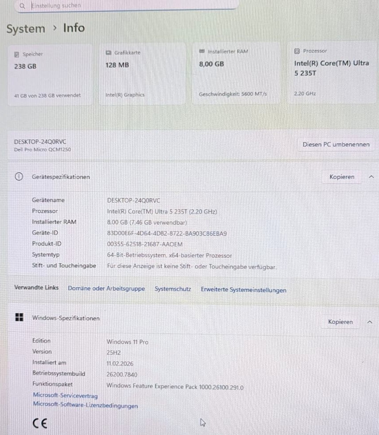Copy Windows specifications with Kopieren

click(x=340, y=322)
